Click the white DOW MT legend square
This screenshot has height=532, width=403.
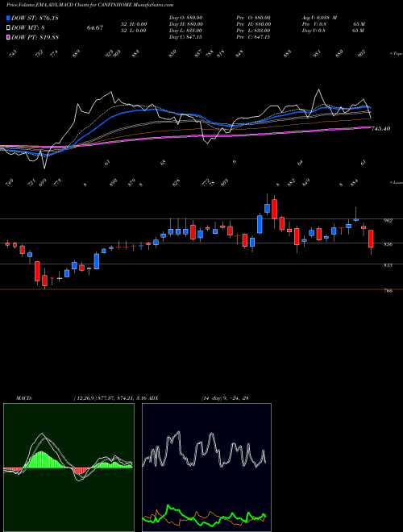9,27
